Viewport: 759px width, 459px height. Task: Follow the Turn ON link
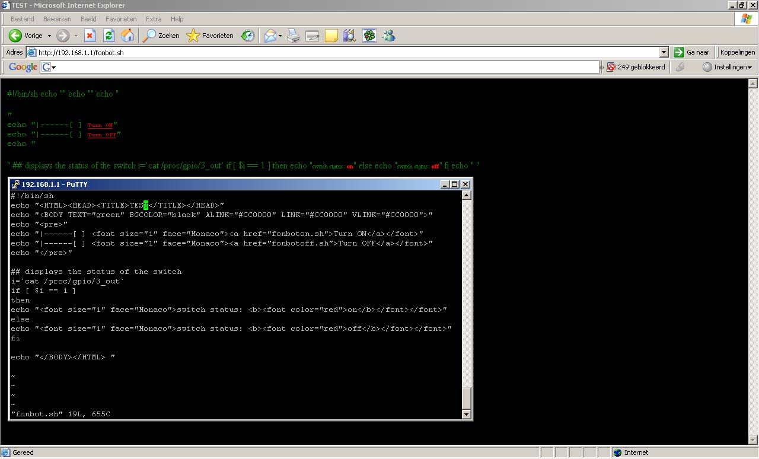(100, 125)
